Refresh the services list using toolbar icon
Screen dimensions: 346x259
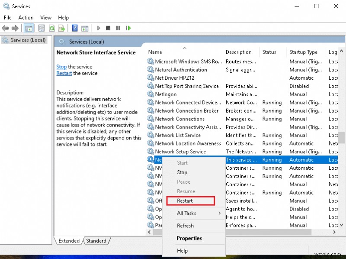52,28
